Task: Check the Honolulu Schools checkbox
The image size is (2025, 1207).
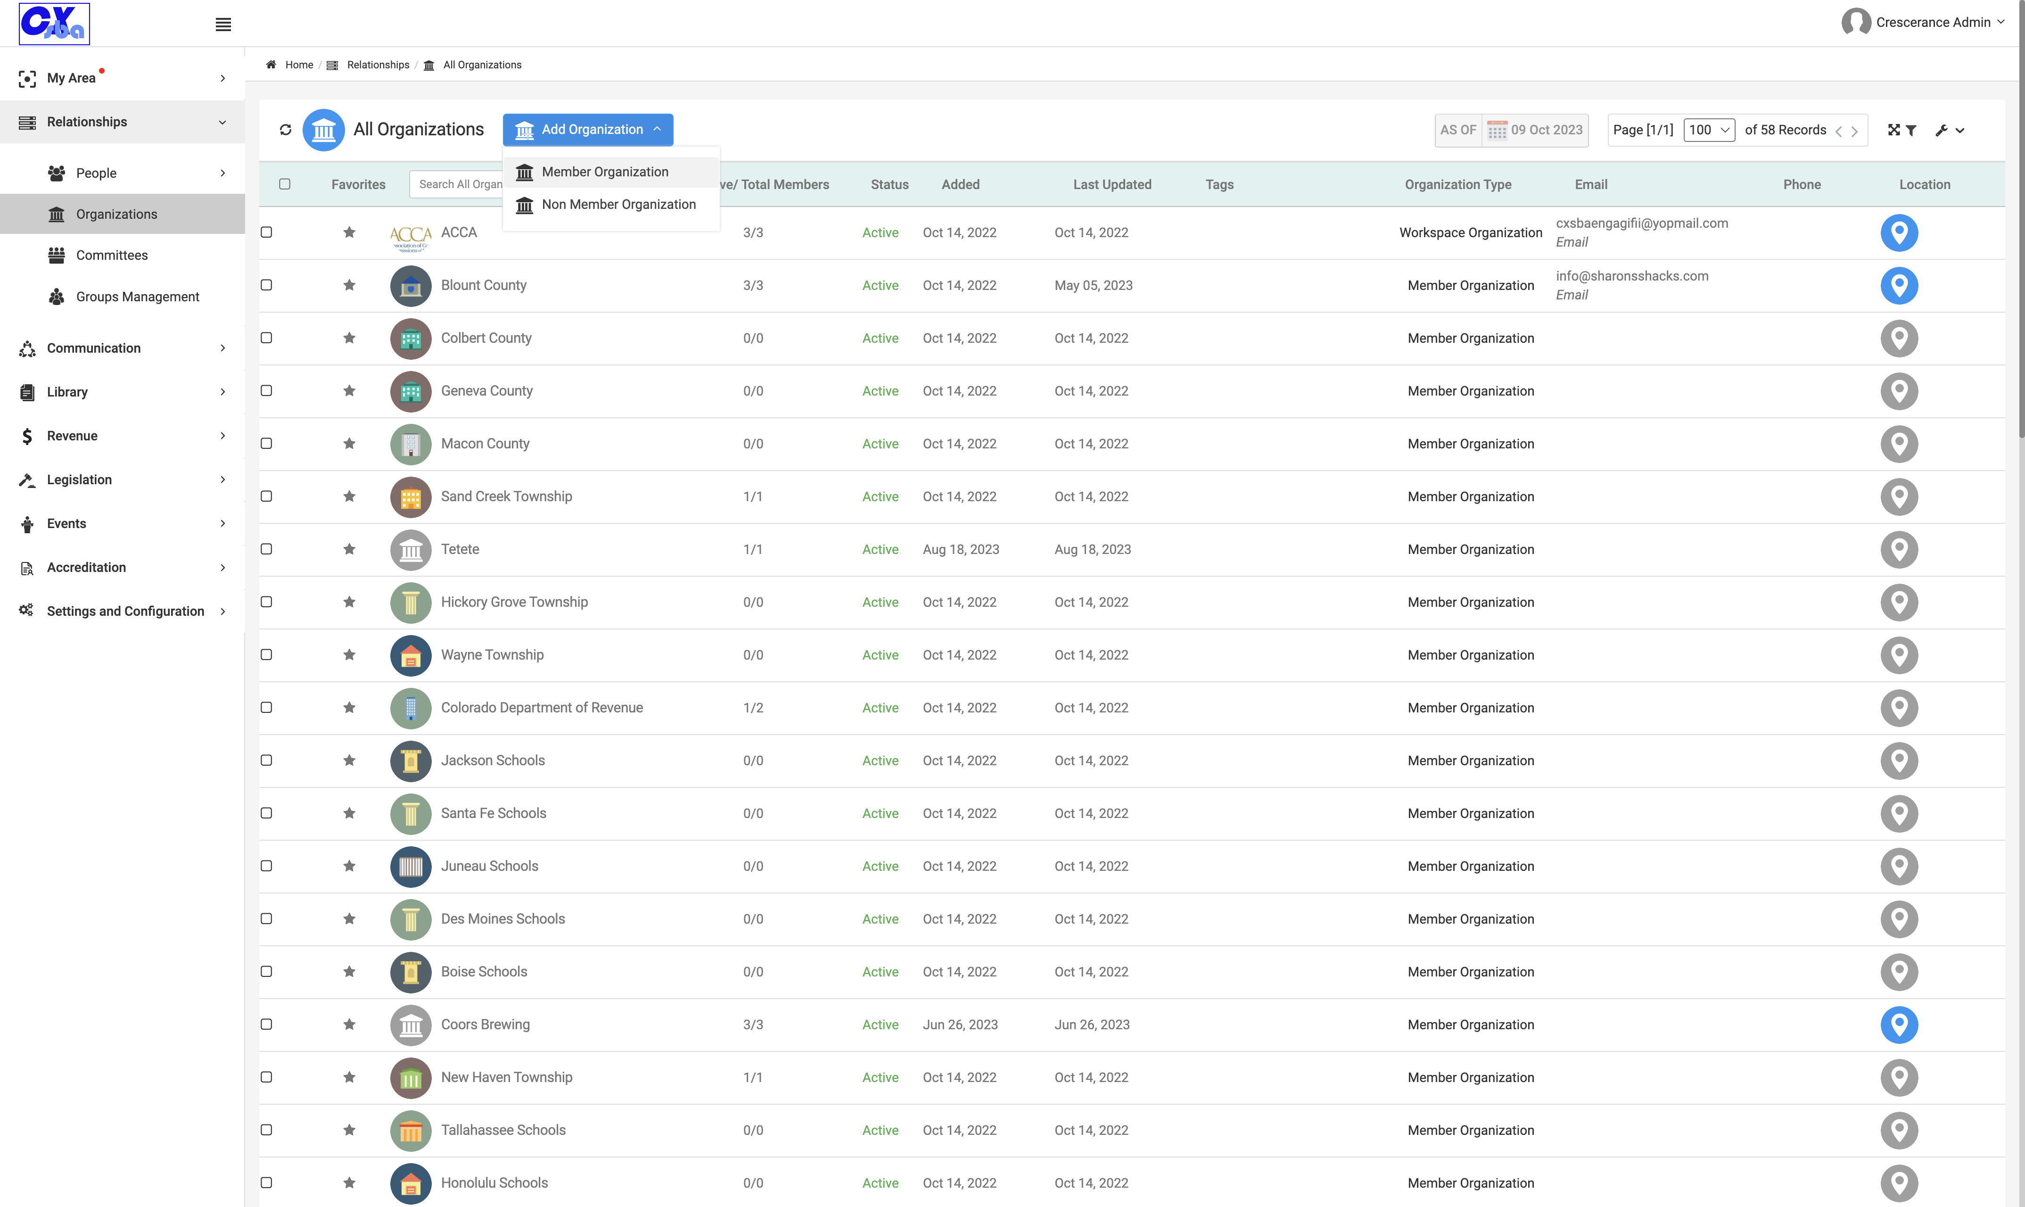Action: (x=266, y=1182)
